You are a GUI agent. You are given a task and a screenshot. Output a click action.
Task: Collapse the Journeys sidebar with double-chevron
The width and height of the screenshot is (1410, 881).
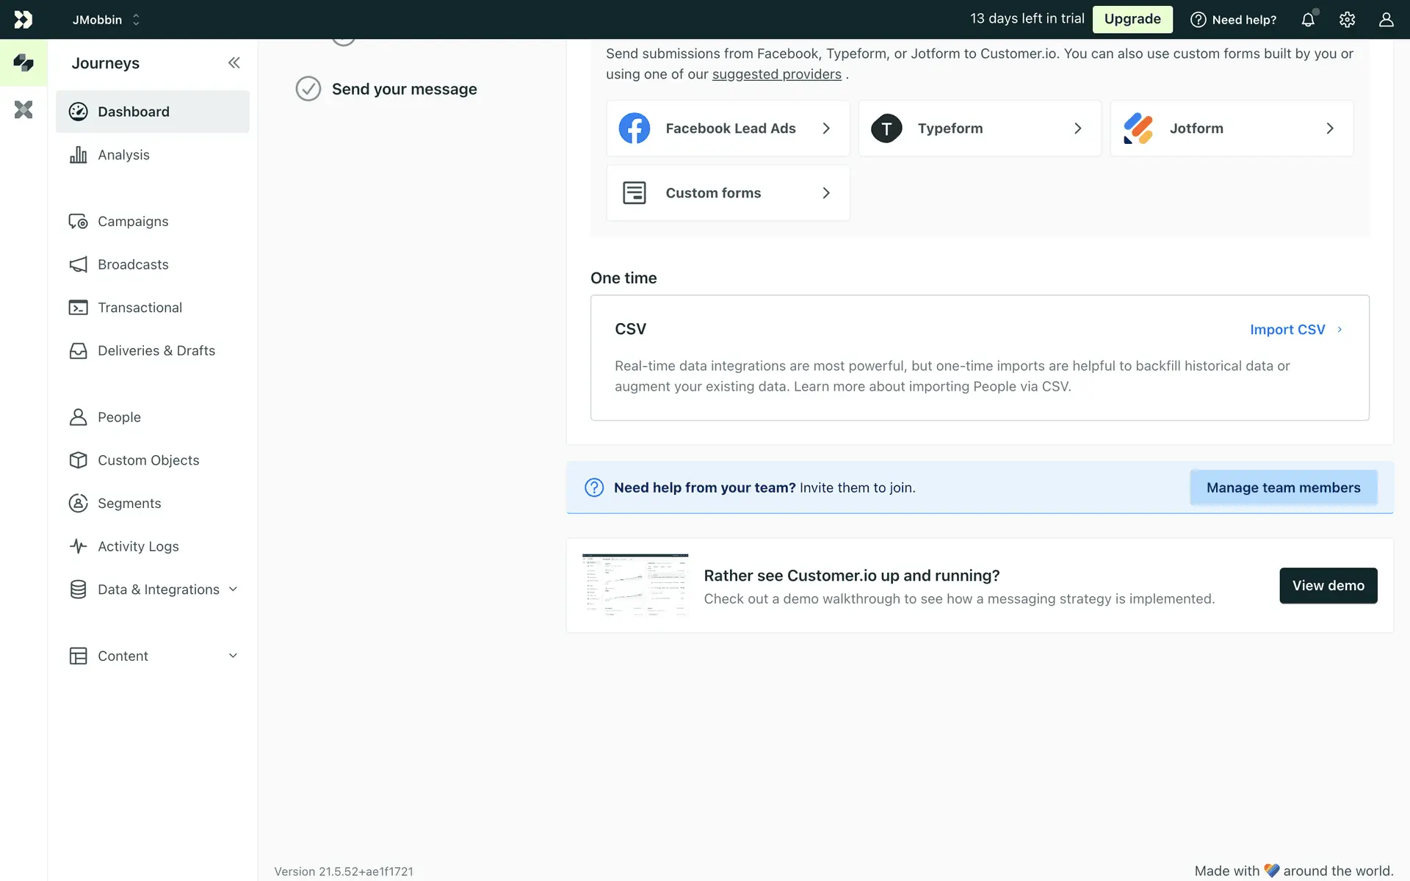click(234, 63)
